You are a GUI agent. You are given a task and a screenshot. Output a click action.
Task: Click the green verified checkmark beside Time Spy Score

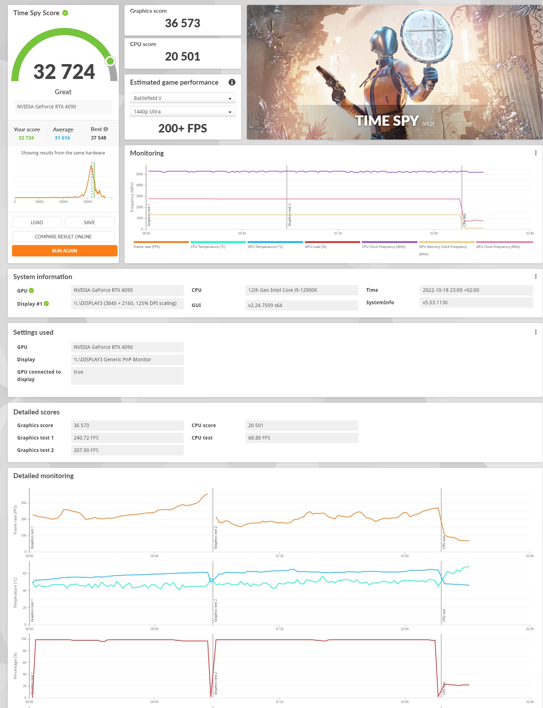tap(65, 13)
